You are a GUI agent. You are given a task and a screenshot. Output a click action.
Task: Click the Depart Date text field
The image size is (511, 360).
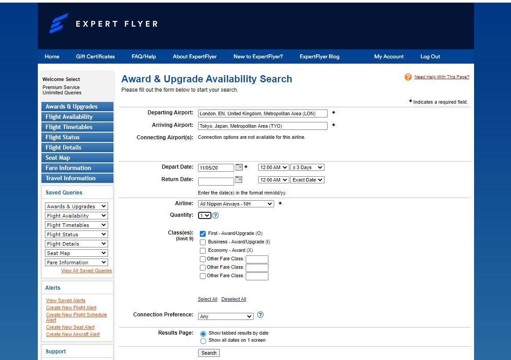pyautogui.click(x=216, y=168)
